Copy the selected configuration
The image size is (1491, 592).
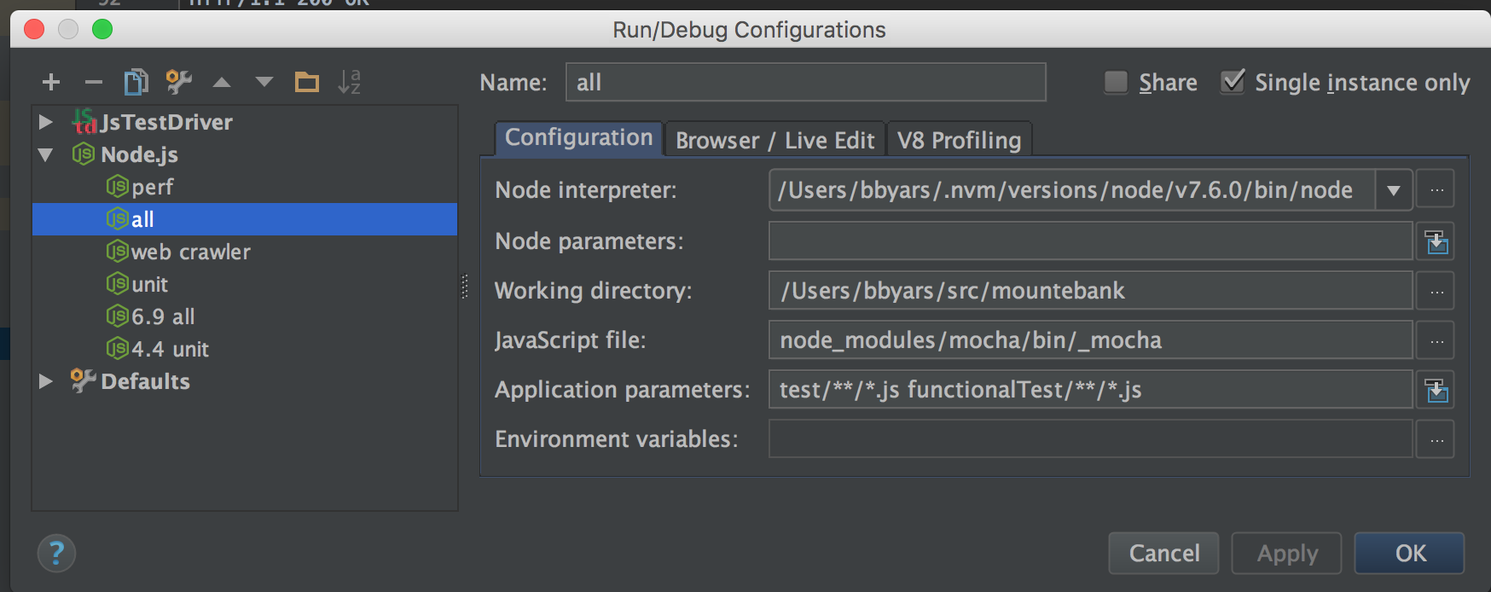pyautogui.click(x=136, y=82)
